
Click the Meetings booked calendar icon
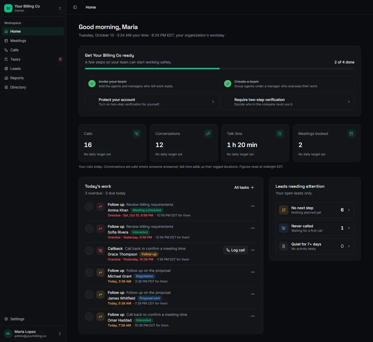click(351, 134)
